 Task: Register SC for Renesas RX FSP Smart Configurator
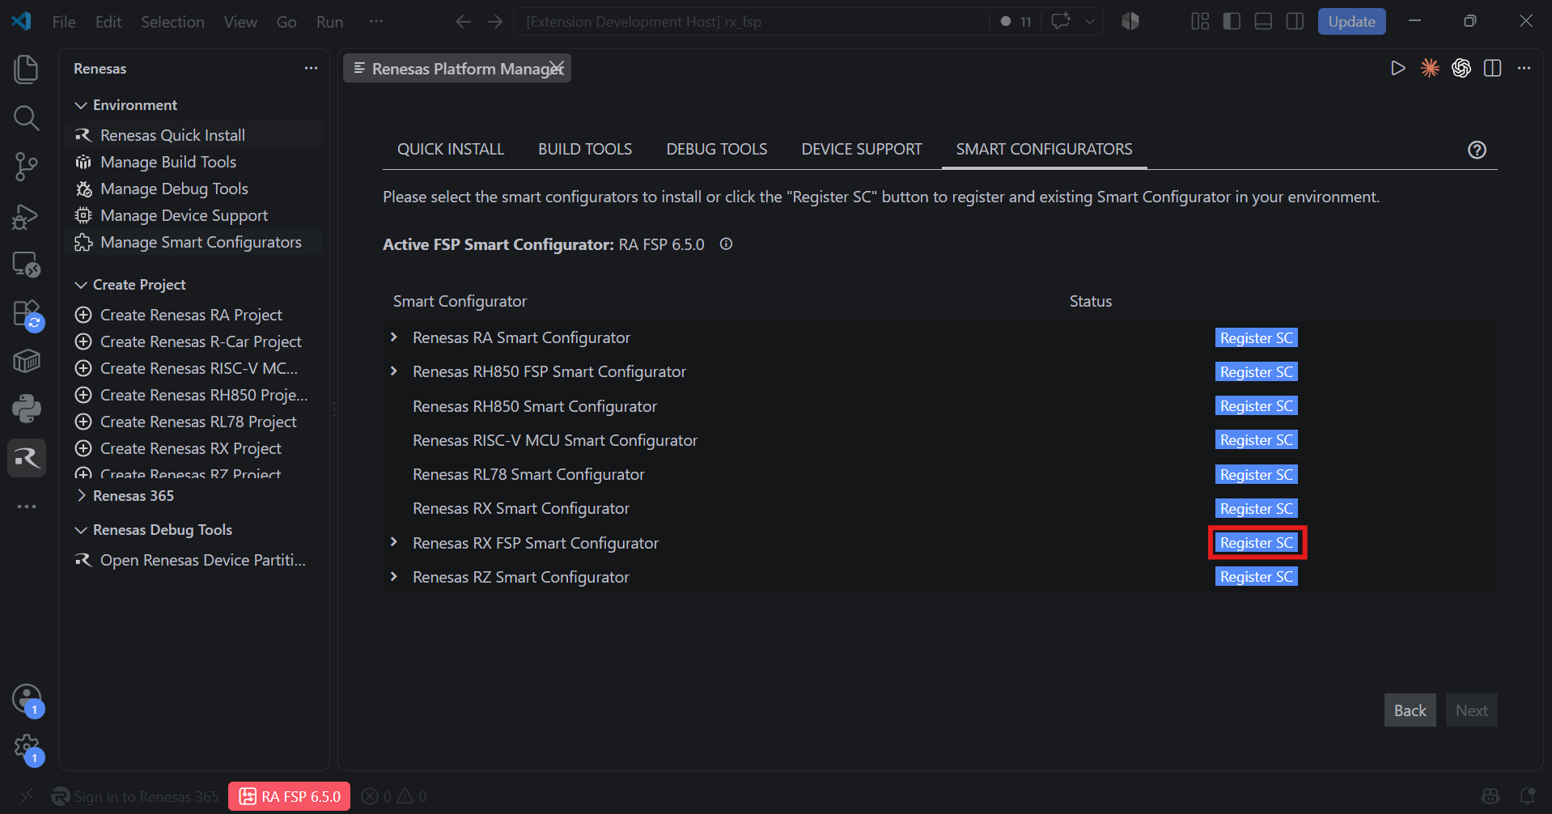tap(1257, 542)
